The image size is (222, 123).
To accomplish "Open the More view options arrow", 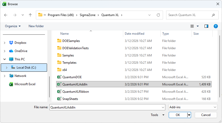I will 198,26.
